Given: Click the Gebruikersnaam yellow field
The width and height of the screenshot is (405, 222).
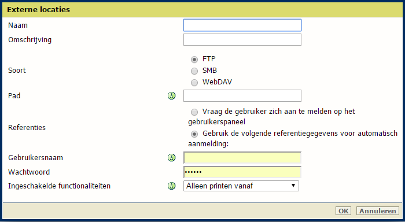Looking at the screenshot, I should click(242, 157).
